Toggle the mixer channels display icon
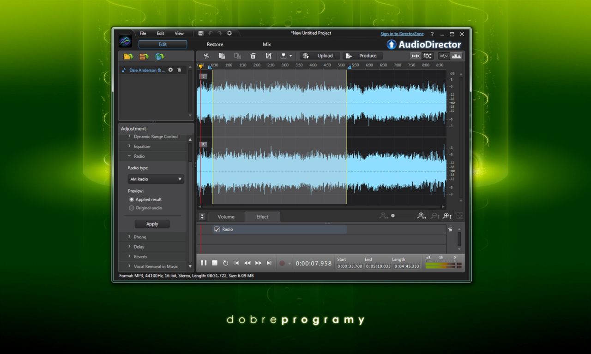 point(428,56)
